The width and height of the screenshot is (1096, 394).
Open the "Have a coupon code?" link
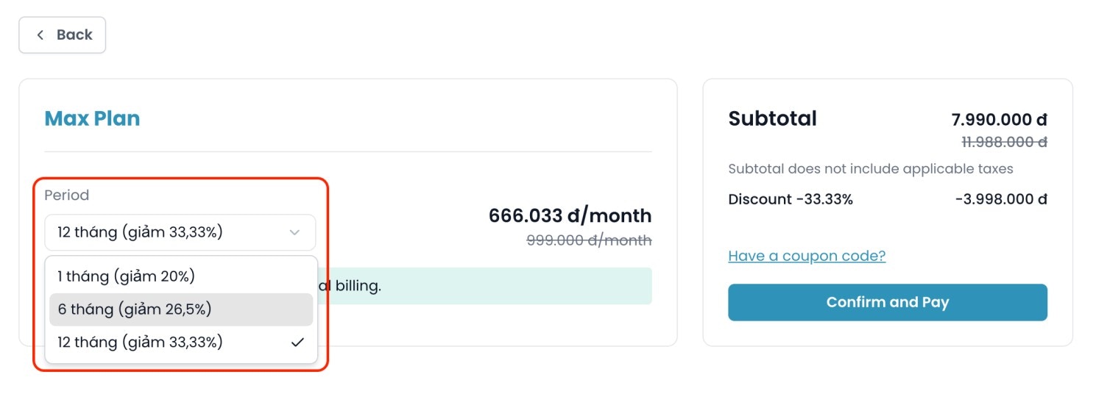(x=807, y=256)
